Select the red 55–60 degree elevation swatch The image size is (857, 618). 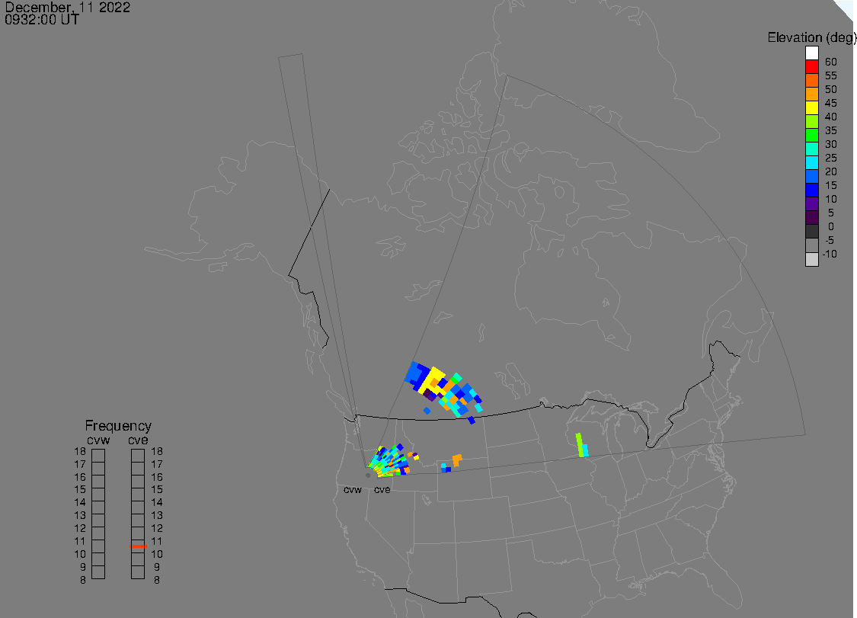tap(811, 67)
